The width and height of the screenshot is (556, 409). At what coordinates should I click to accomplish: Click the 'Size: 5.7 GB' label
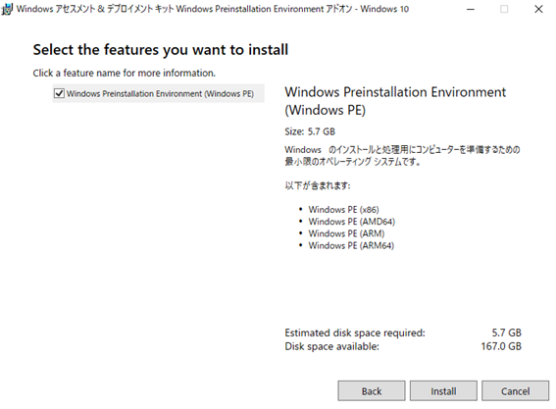point(310,131)
